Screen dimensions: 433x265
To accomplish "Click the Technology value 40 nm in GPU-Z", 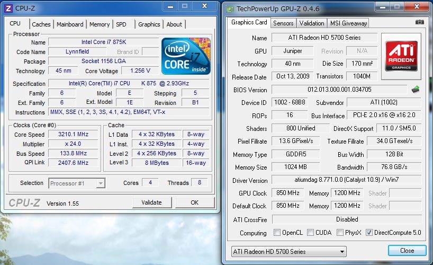I will pos(292,64).
